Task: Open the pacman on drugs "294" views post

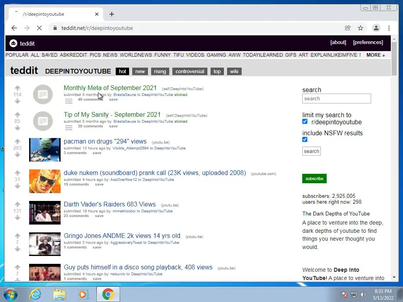Action: pos(105,141)
